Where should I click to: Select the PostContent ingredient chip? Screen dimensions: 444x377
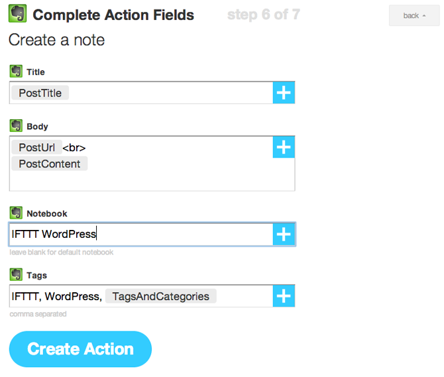point(49,164)
